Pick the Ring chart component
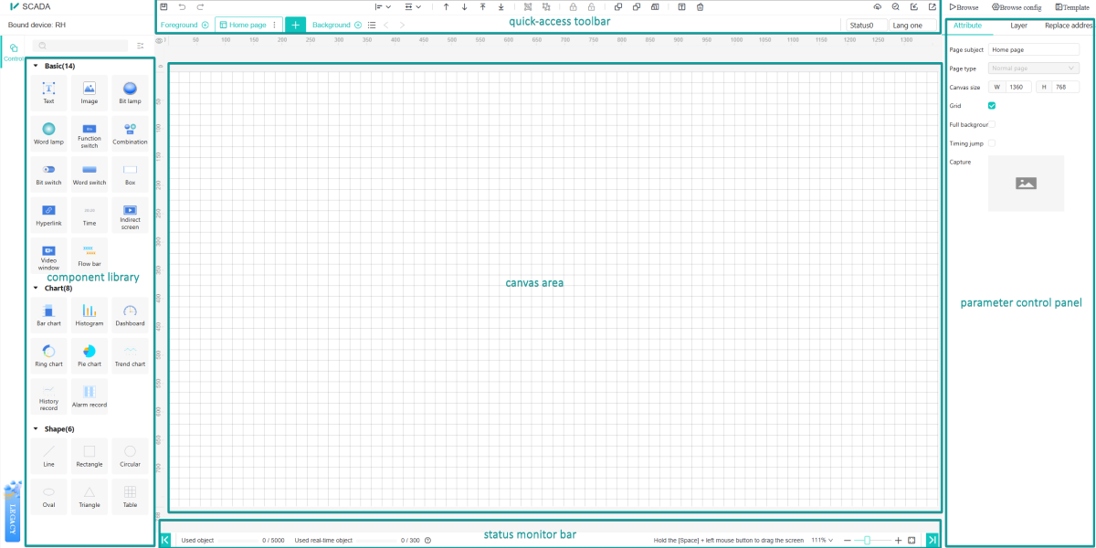1096x548 pixels. coord(48,355)
